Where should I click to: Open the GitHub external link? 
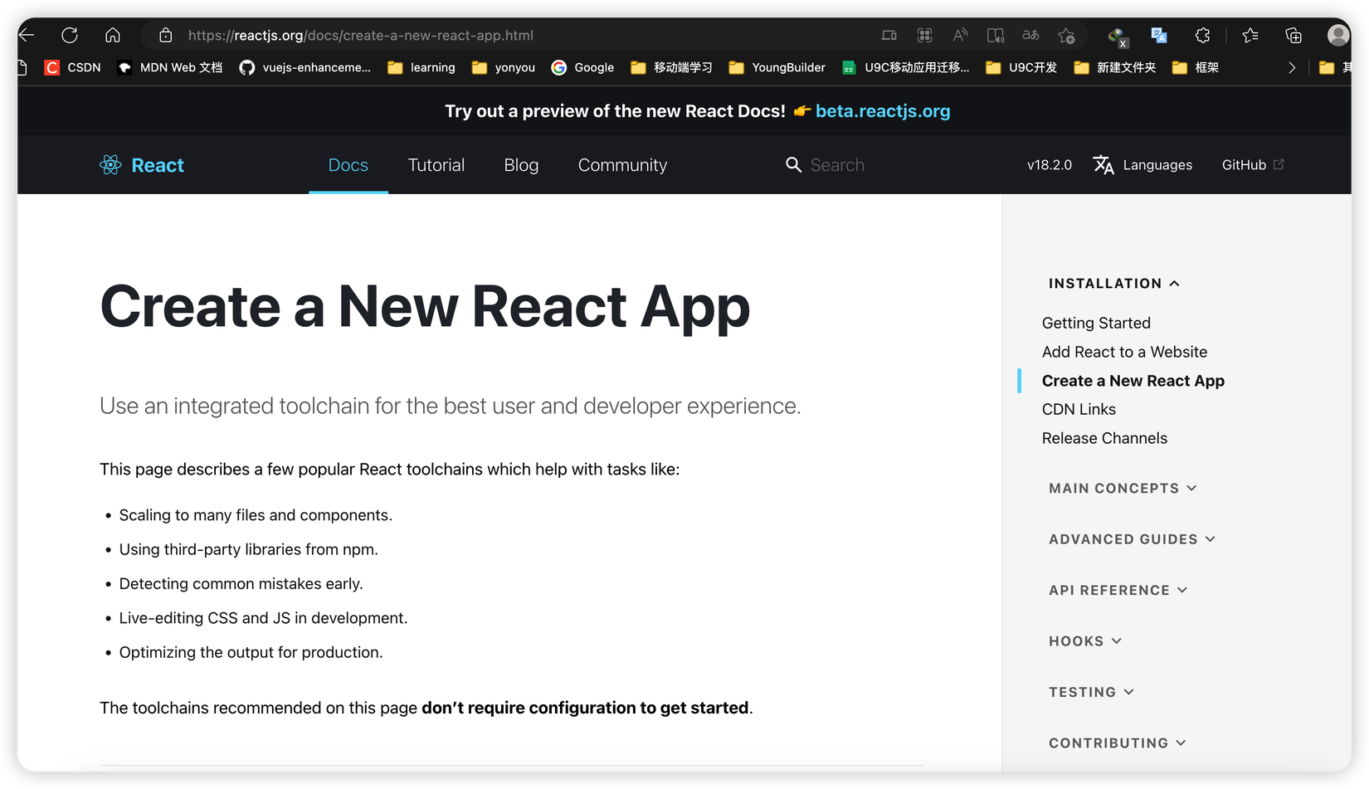pos(1253,165)
